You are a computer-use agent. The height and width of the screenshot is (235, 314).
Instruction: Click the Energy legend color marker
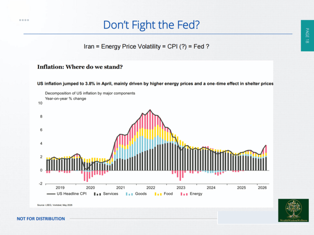pyautogui.click(x=184, y=194)
